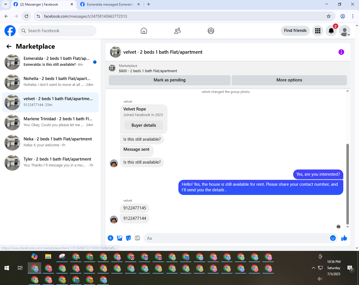Open the account profile avatar menu

click(x=345, y=31)
